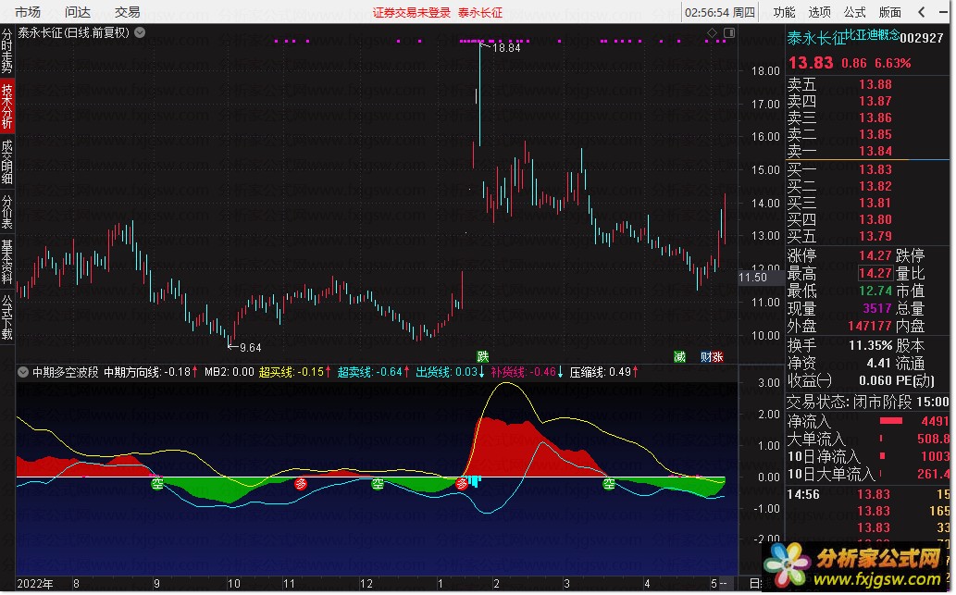Viewport: 956px width, 595px height.
Task: Click the 中期方向线 -0.18 indicator value
Action: [151, 372]
